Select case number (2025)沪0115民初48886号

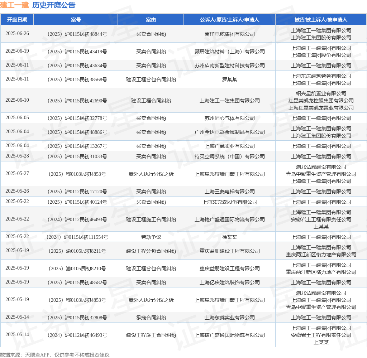click(77, 132)
